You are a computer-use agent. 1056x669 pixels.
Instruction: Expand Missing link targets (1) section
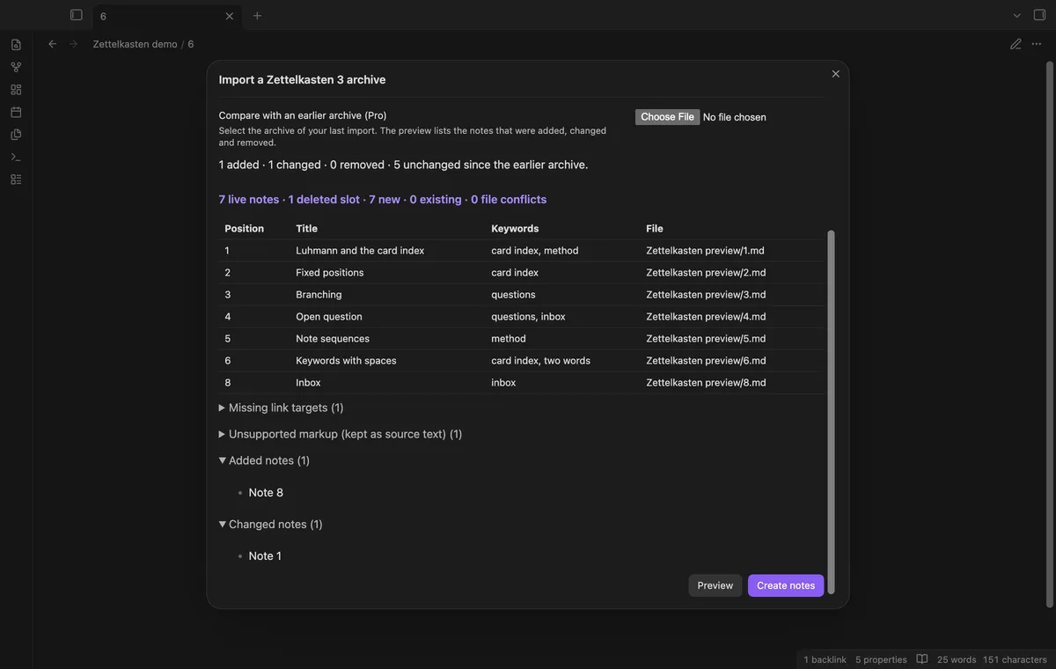[x=282, y=408]
